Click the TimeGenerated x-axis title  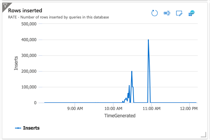(x=120, y=116)
